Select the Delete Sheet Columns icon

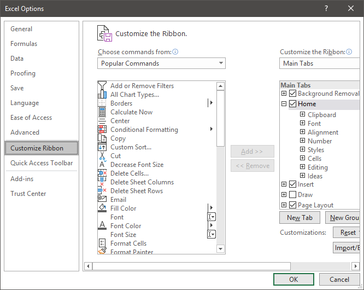pyautogui.click(x=102, y=182)
